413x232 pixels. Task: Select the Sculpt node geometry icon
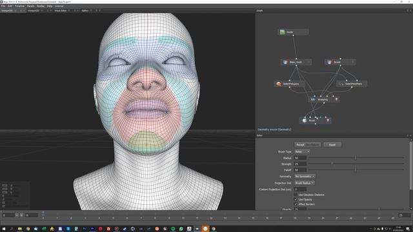[329, 62]
